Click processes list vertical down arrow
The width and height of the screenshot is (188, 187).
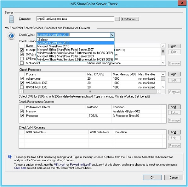point(163,87)
